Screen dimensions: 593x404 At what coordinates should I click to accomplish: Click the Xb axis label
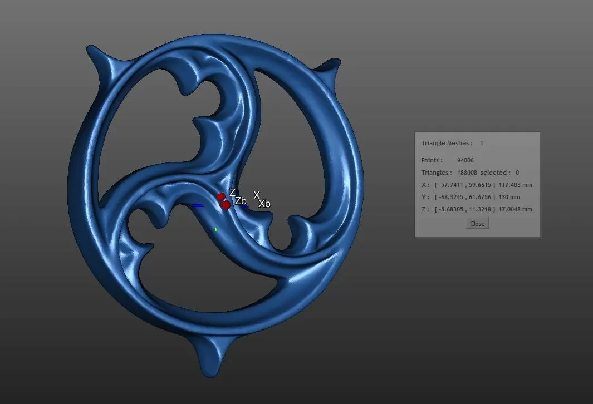[x=264, y=204]
